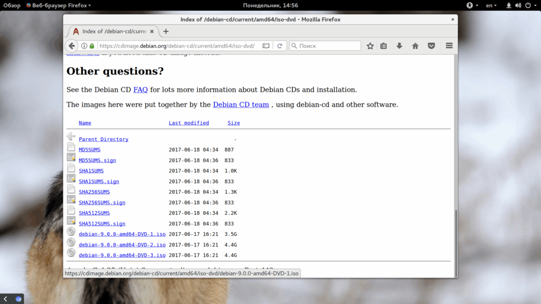Click the MD5SUMS file icon
Viewport: 541px width, 304px height.
[x=71, y=147]
